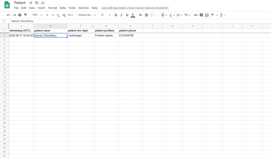This screenshot has height=158, width=271.
Task: Open the Format menu
Action: click(52, 8)
